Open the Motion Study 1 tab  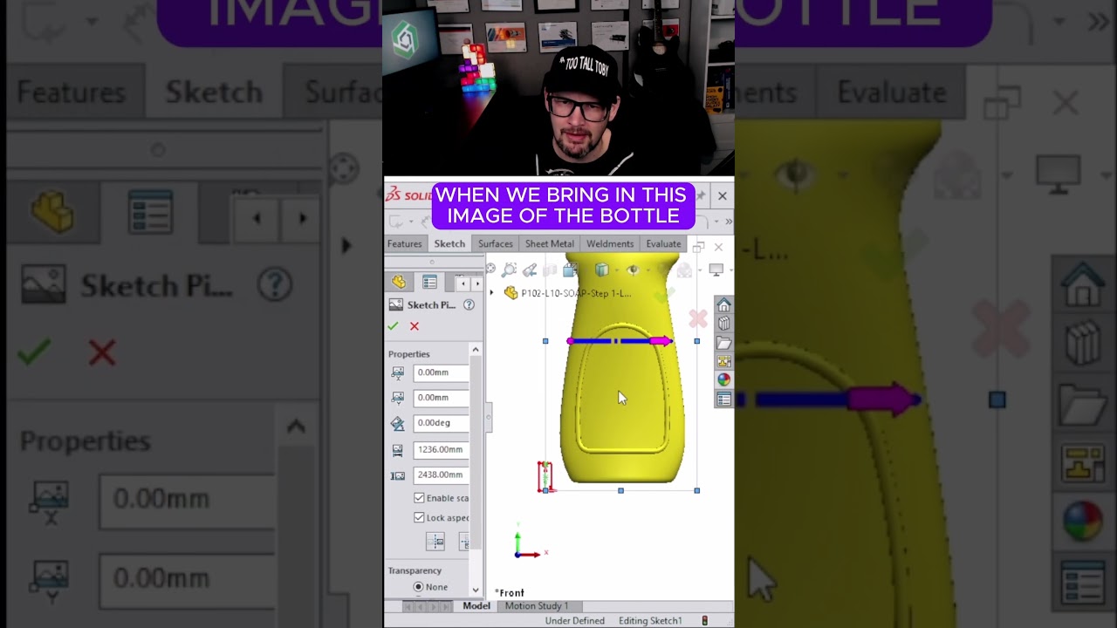[x=536, y=606]
